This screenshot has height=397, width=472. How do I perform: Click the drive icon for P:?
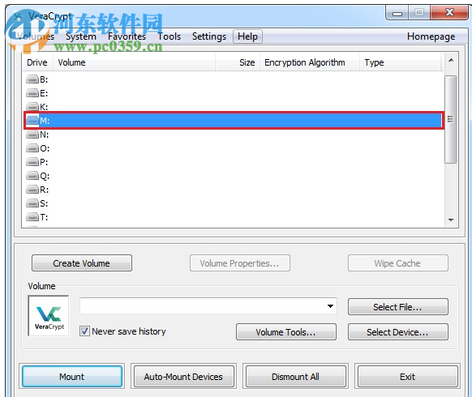[32, 162]
